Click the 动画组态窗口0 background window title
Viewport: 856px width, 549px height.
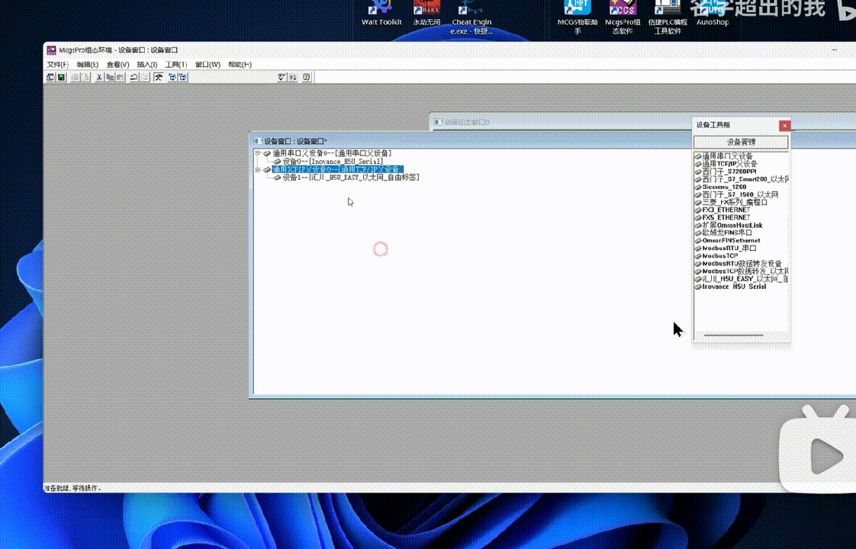[x=466, y=122]
